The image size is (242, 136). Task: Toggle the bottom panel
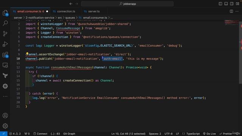[x=226, y=4]
